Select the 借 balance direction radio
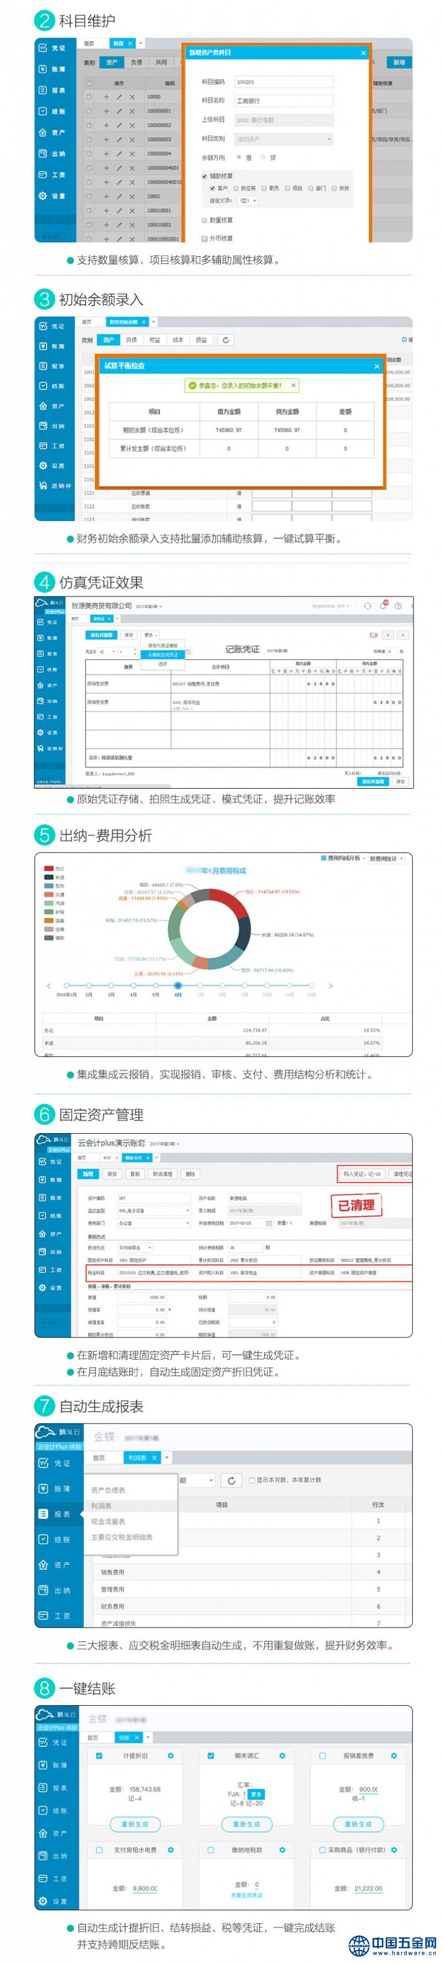The width and height of the screenshot is (444, 1963). pos(239,157)
